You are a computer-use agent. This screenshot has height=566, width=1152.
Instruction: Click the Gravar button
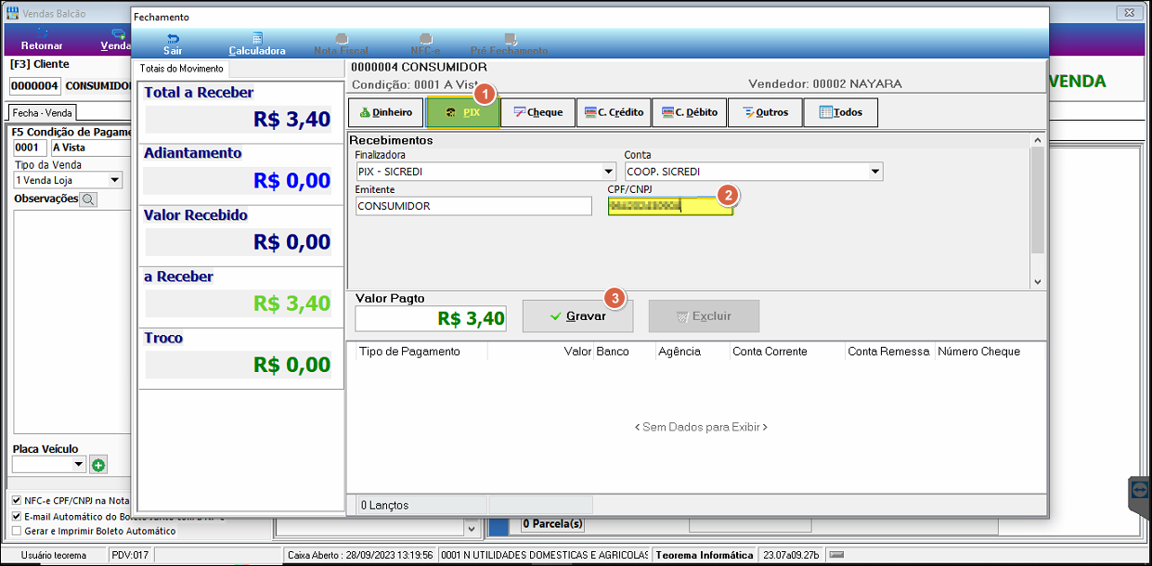(577, 316)
